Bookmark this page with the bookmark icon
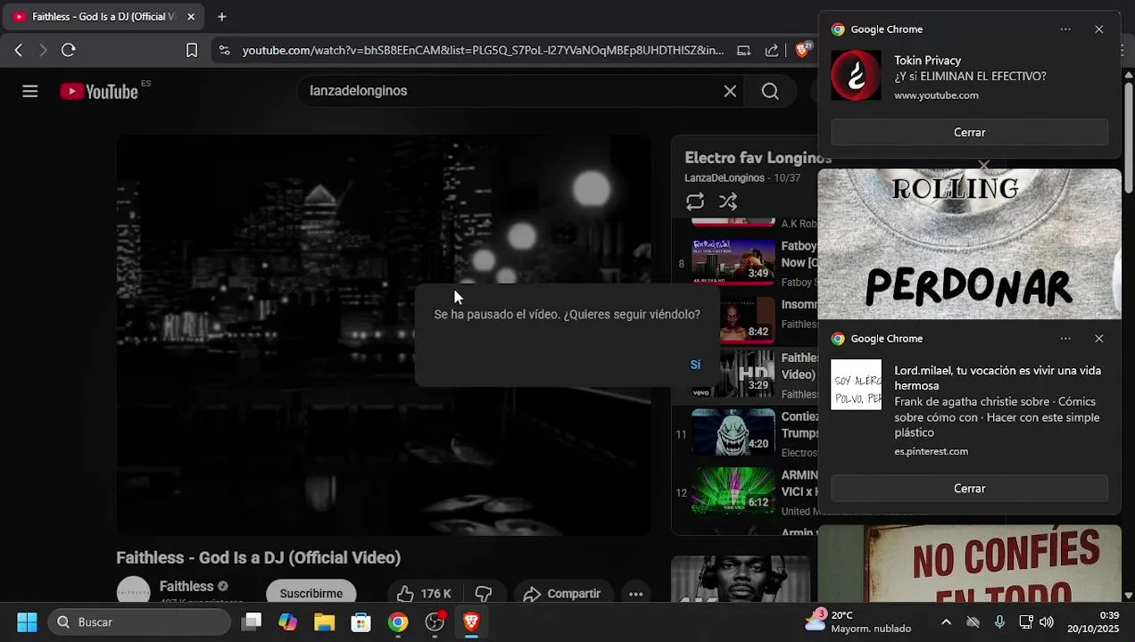1135x642 pixels. click(192, 51)
